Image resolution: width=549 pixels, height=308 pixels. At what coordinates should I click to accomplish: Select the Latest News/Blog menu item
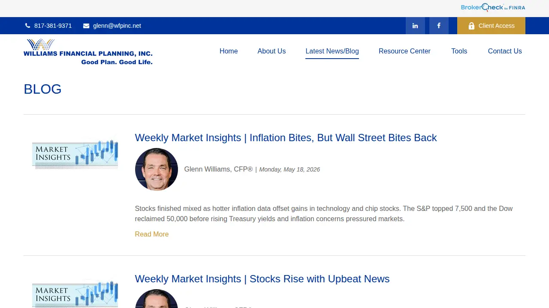[332, 51]
